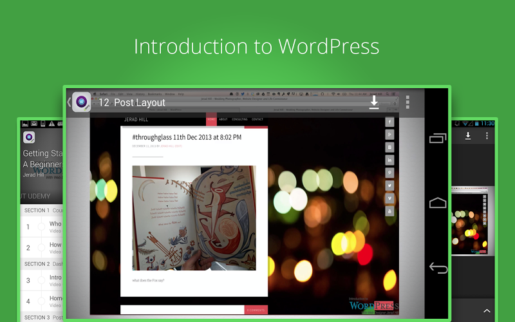Open the About Udemy tab on left phone

(x=36, y=196)
